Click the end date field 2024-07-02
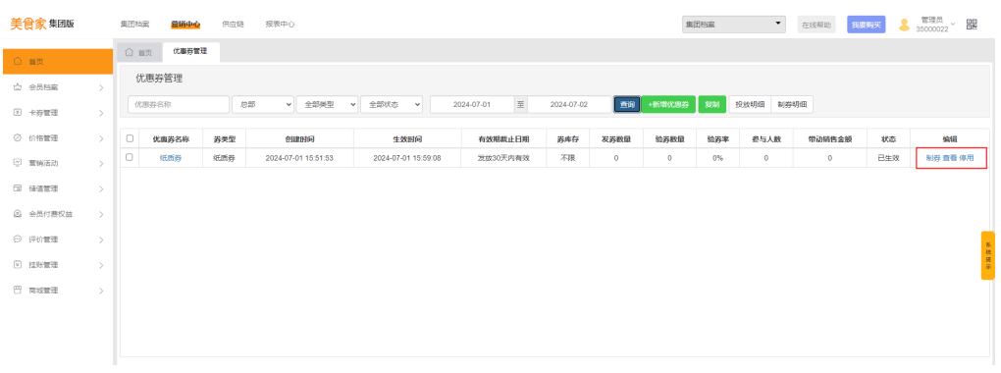 (569, 105)
